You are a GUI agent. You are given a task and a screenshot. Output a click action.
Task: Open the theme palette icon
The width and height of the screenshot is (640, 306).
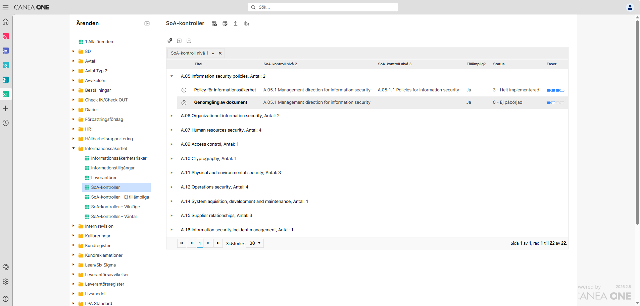pos(6,267)
